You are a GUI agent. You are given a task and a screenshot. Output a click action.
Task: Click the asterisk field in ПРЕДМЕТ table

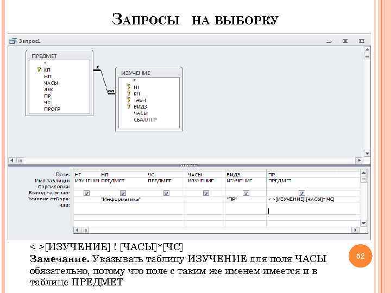(x=46, y=63)
